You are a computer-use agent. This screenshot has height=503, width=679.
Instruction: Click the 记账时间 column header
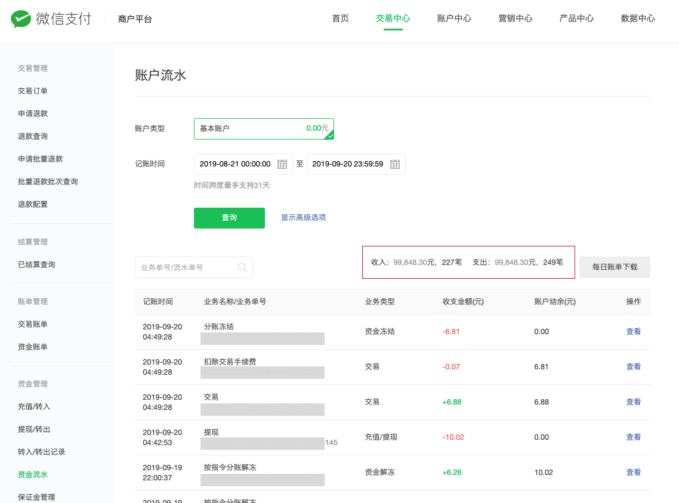158,302
